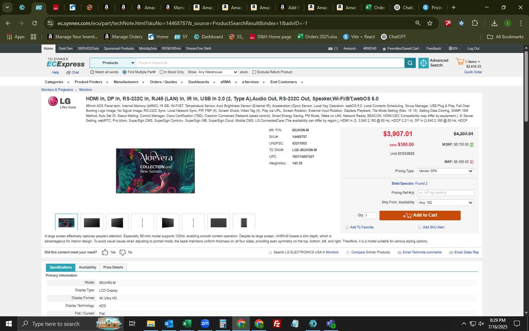Click Compare Similar Products link

[371, 252]
